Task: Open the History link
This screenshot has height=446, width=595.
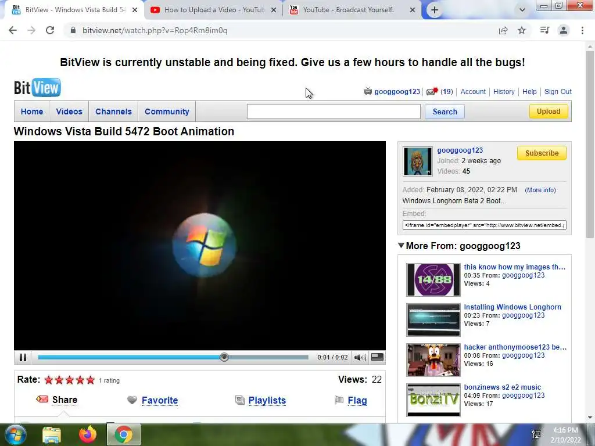Action: 504,91
